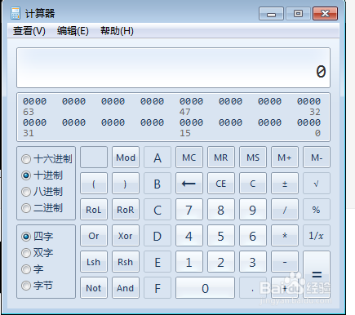Select Byte (字节) data size

pyautogui.click(x=37, y=286)
